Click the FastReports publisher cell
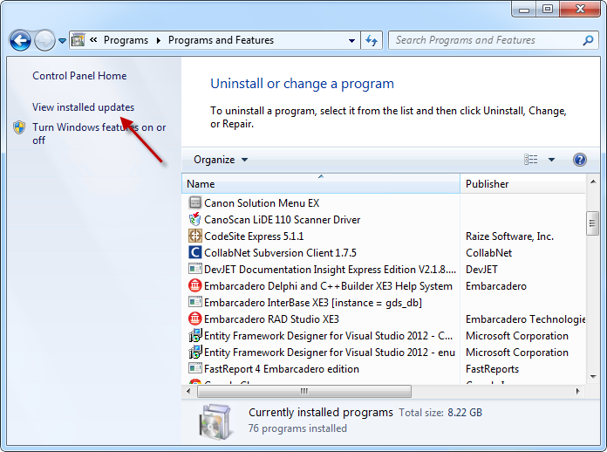Screen dimensions: 607x452 (x=492, y=369)
